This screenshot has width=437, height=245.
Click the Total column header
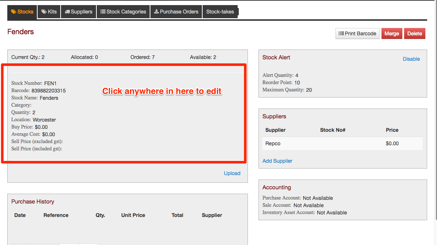click(177, 215)
